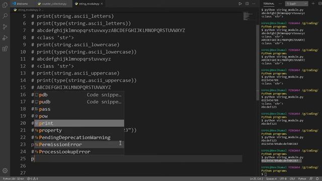Viewport: 322px width, 181px height.
Task: Choose the pudb code snippet suggestion
Action: (x=79, y=102)
